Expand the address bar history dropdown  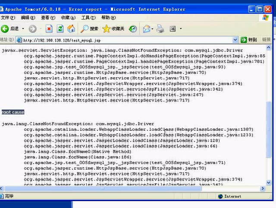point(235,40)
